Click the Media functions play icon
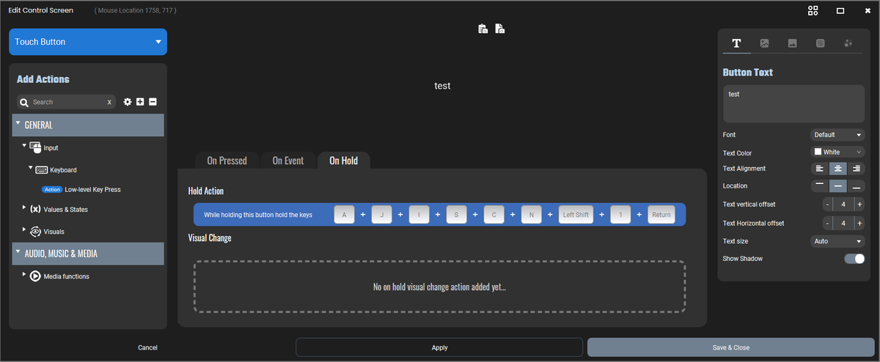Viewport: 880px width, 362px height. [x=35, y=276]
